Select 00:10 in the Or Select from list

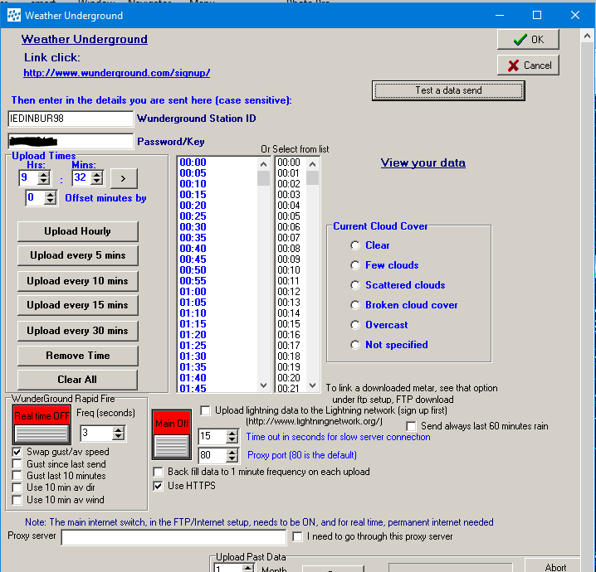tap(289, 270)
